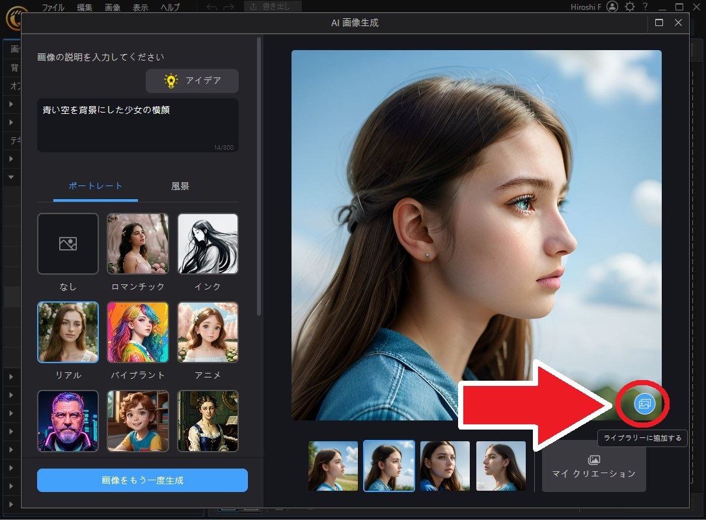Select fourth generated result thumbnail

click(x=500, y=466)
